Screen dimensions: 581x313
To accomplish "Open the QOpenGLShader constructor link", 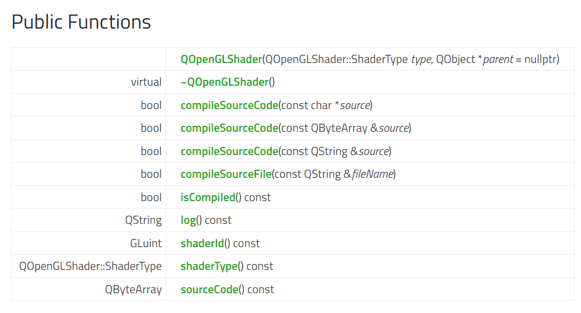I will (221, 59).
